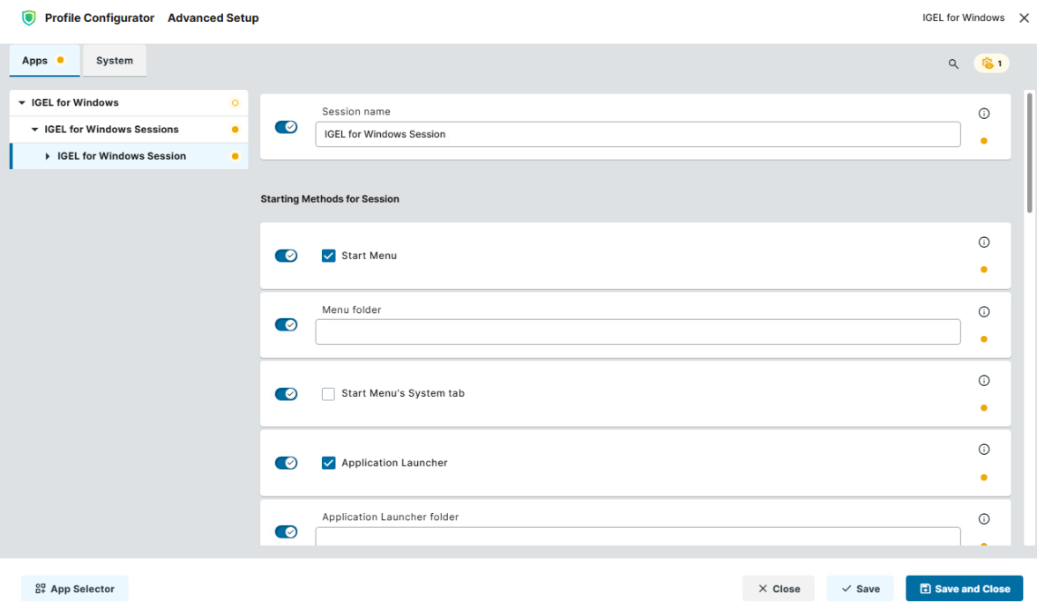Open the info icon beside Session name

[x=984, y=113]
